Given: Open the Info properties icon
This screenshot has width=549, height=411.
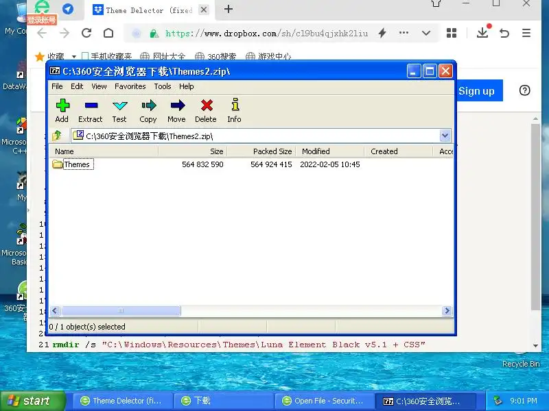Looking at the screenshot, I should coord(234,110).
